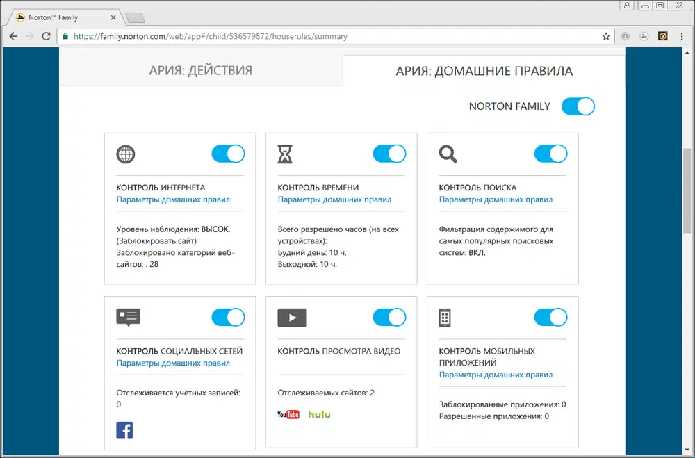Click the hulu logo
The height and width of the screenshot is (458, 695).
pos(319,414)
